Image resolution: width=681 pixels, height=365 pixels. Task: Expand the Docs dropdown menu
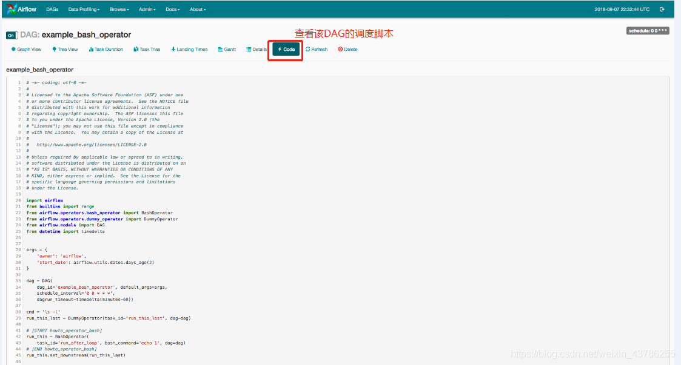(172, 9)
